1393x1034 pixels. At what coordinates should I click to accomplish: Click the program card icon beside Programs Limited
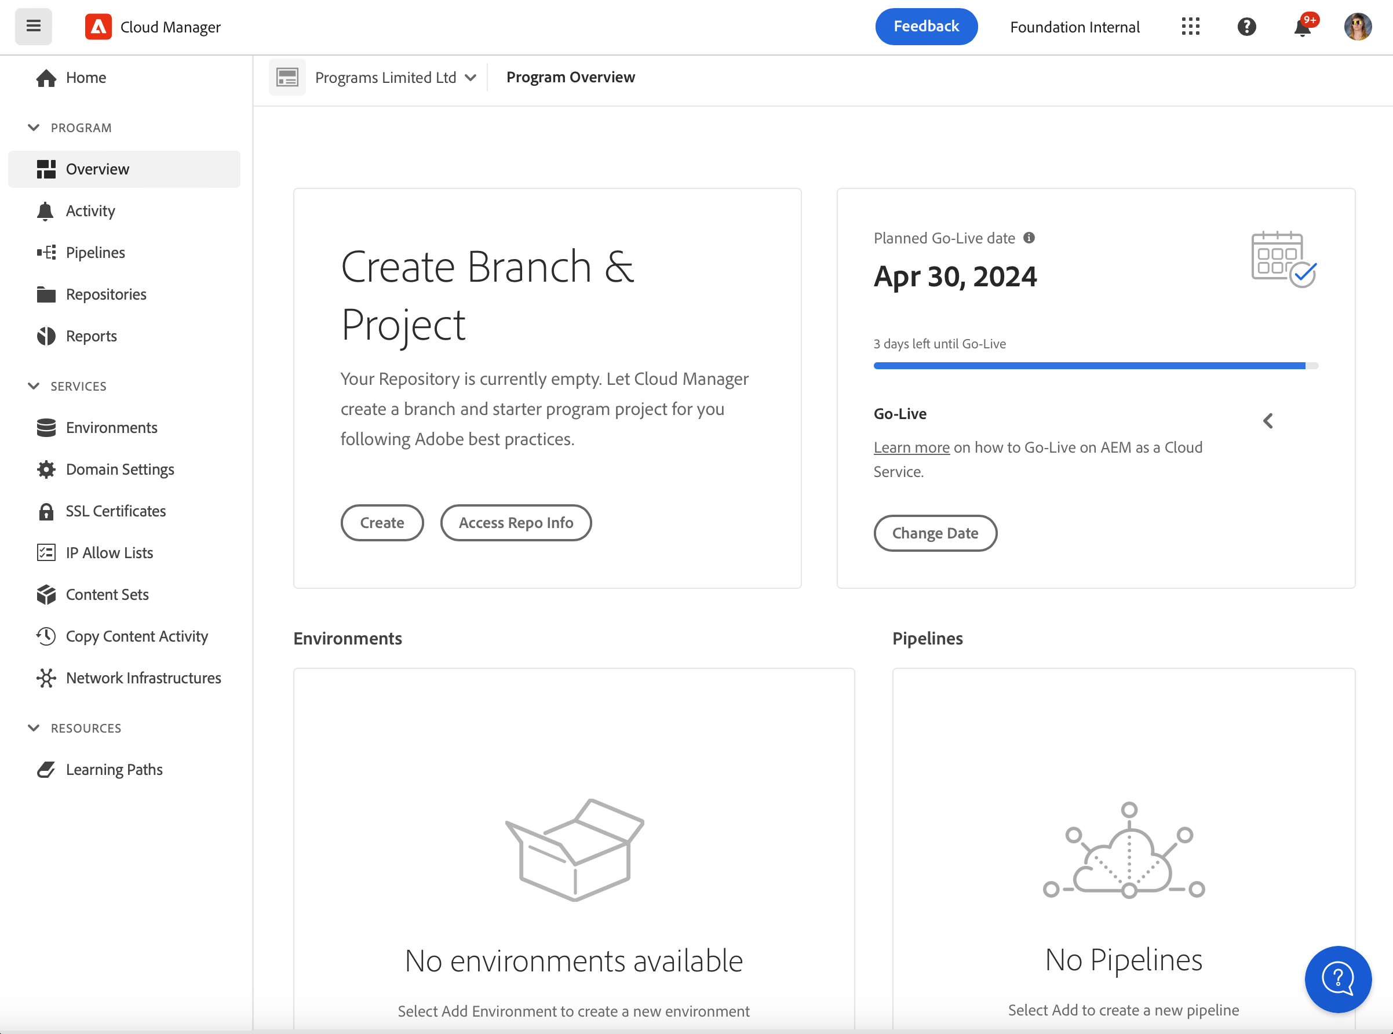[x=287, y=77]
